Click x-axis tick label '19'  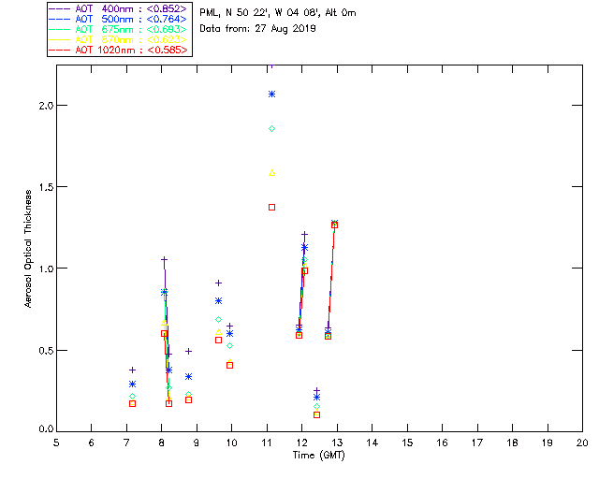pos(548,443)
